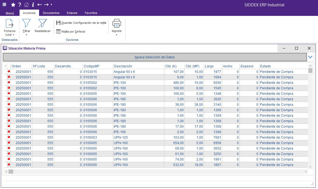The width and height of the screenshot is (318, 189).
Task: Navigate back with left arrow icon
Action: (40, 5)
